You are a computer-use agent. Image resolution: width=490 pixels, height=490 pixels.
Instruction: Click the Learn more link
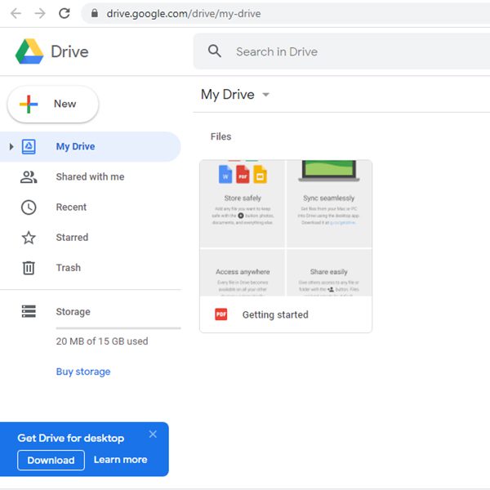(x=120, y=460)
